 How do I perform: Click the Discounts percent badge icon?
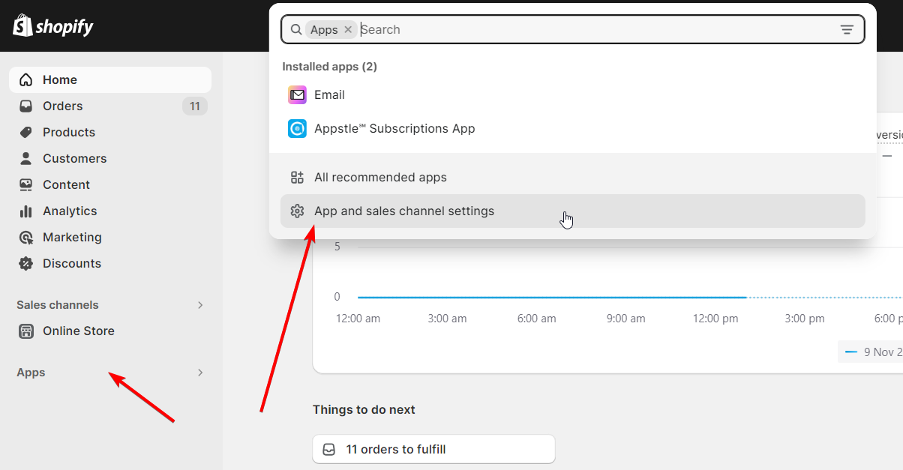(x=26, y=263)
